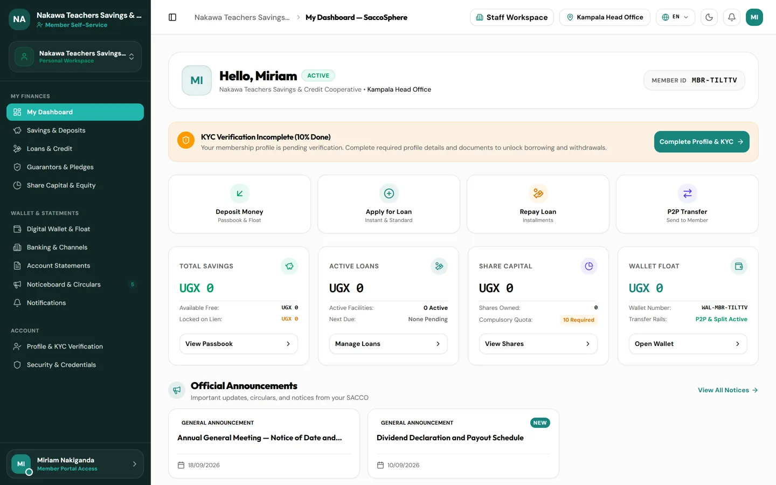Screen dimensions: 776x485
Task: Click the Share Capital pie chart icon
Action: (589, 266)
